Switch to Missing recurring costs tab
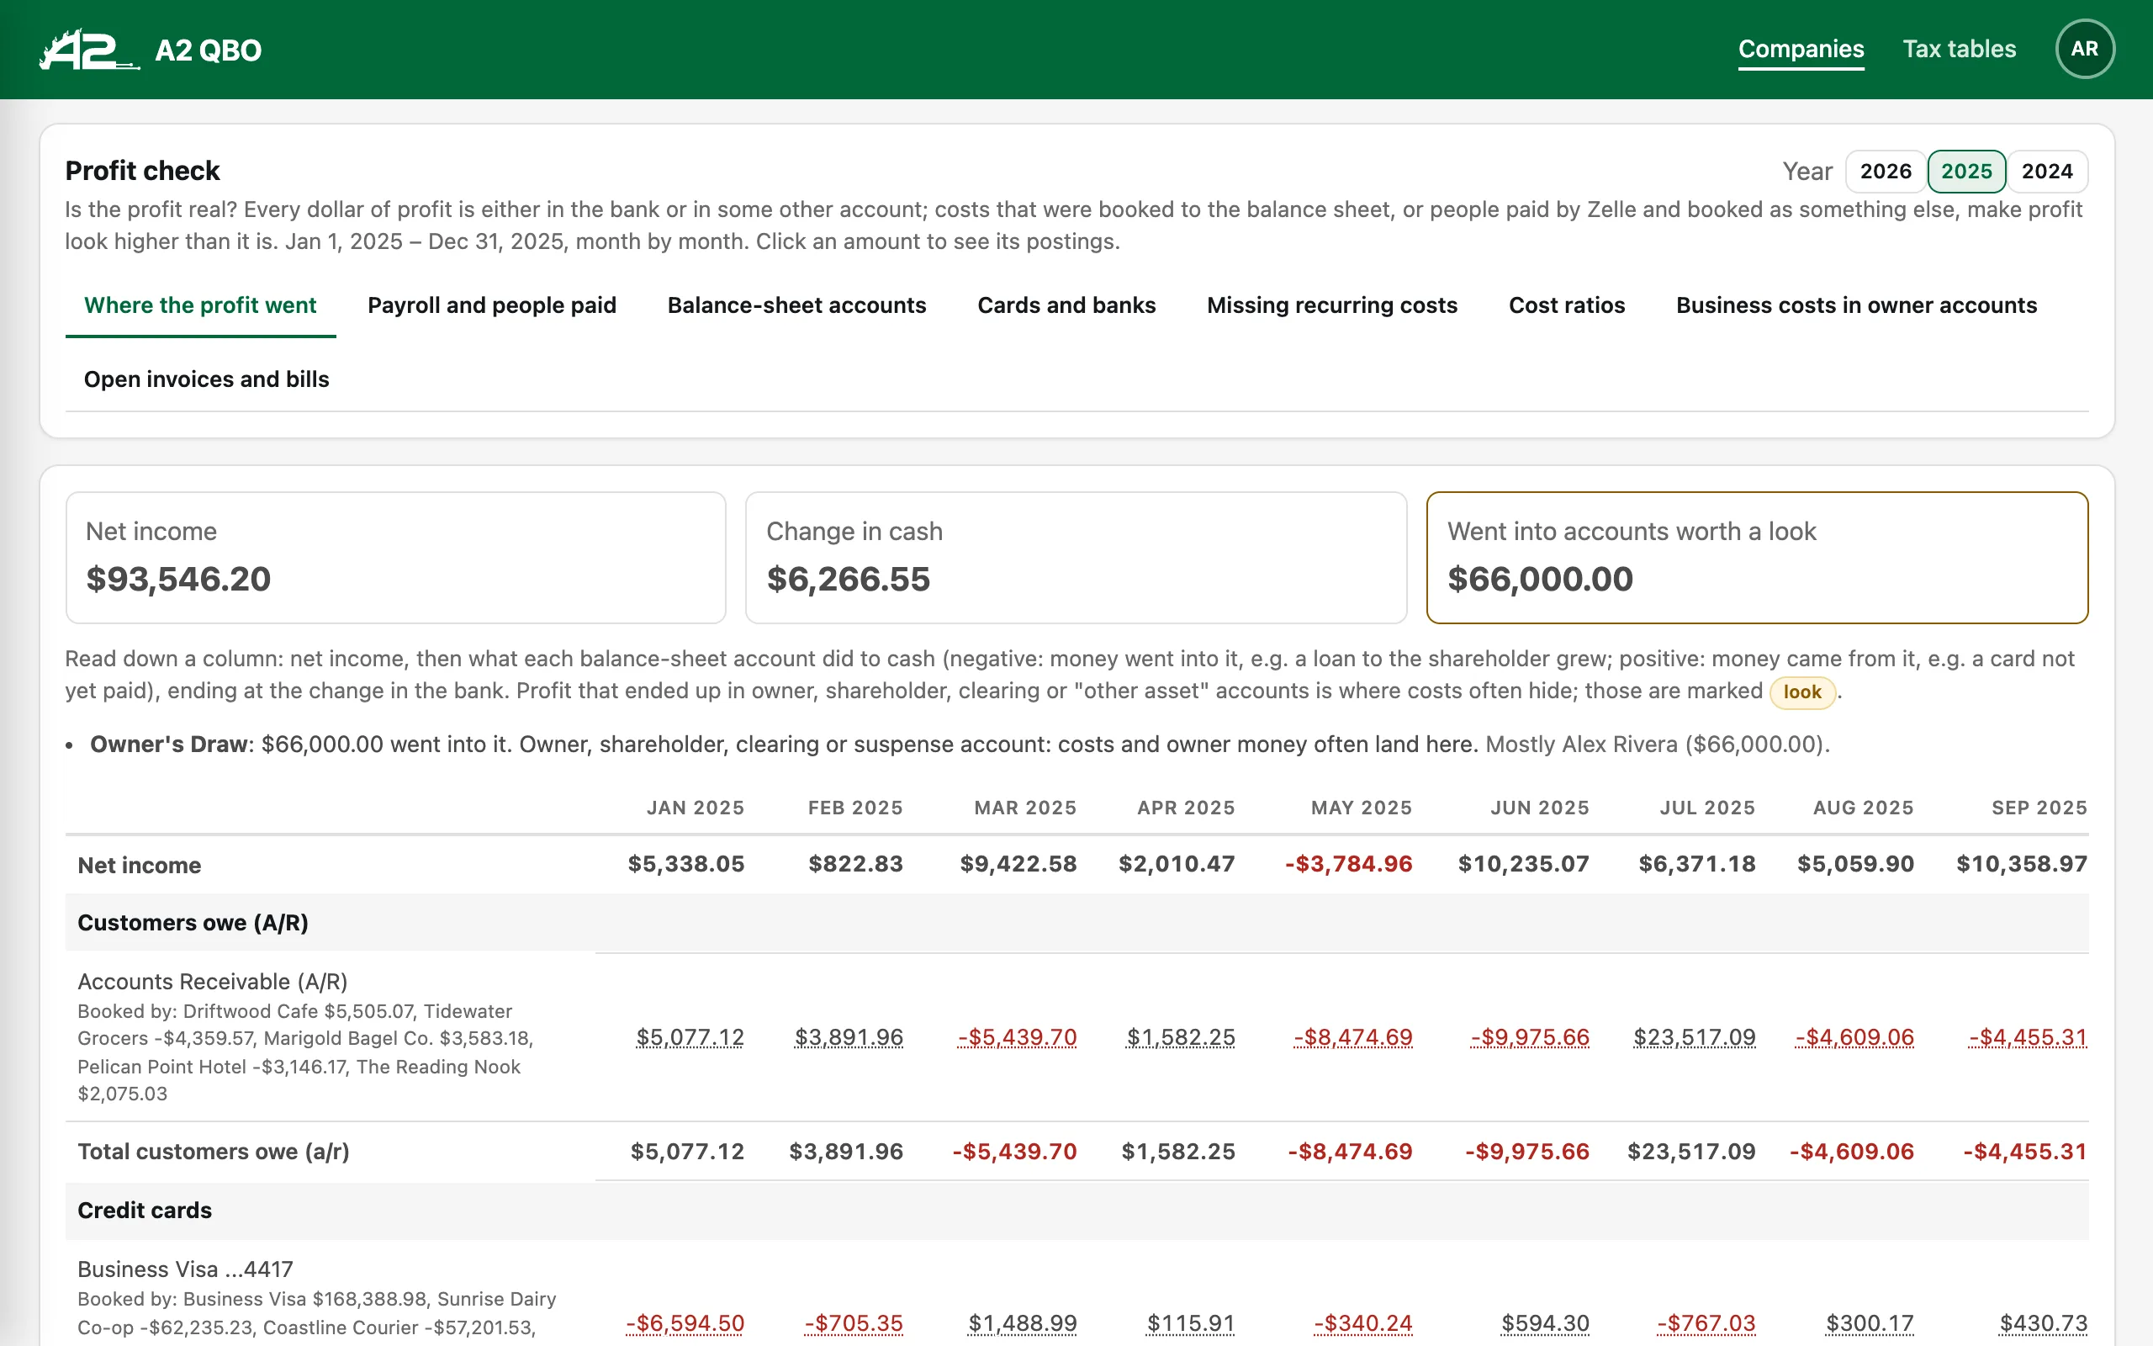2153x1346 pixels. (1332, 305)
